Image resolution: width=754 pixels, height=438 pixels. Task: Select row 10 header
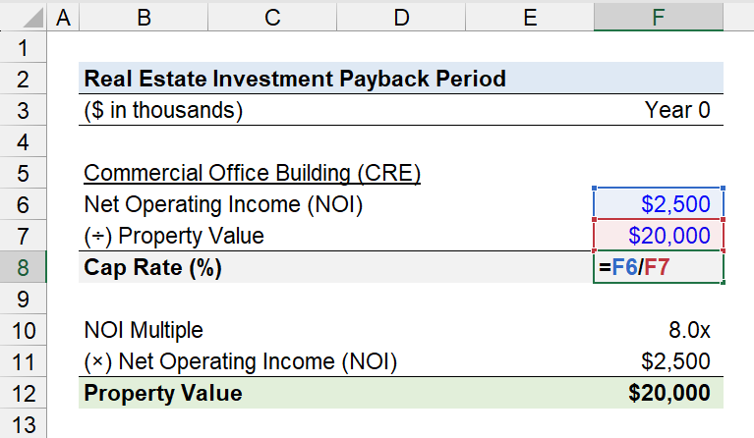coord(23,330)
